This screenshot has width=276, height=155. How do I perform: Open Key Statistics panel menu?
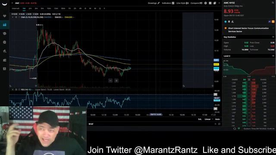pyautogui.click(x=273, y=37)
